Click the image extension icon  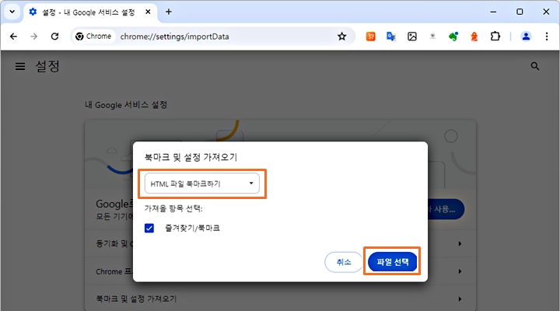coord(411,37)
